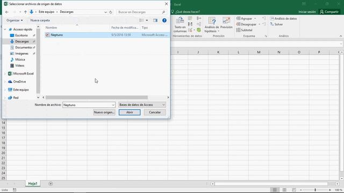Click Quitar duplicados icon in data tools

point(190,24)
